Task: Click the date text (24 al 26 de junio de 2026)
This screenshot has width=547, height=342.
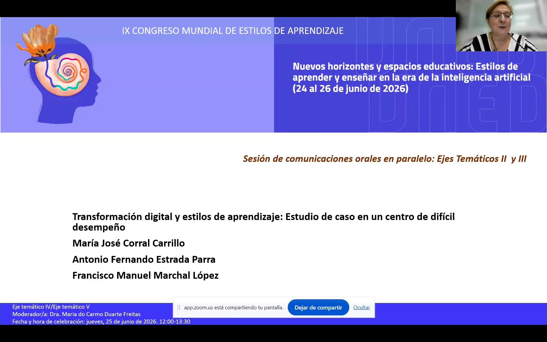Action: (x=350, y=89)
